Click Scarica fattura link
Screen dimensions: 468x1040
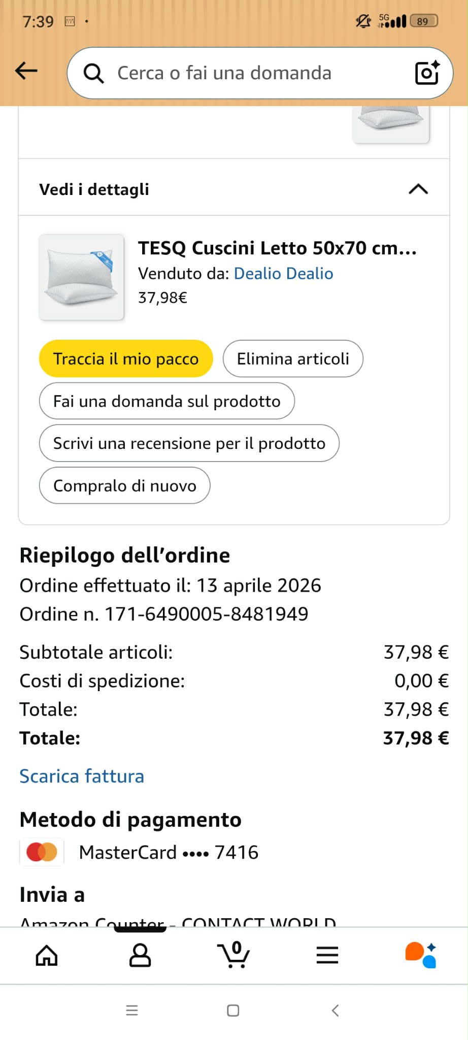pyautogui.click(x=82, y=776)
